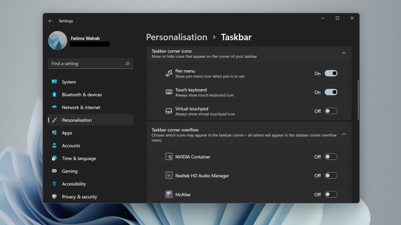Select Time & language settings

tap(79, 158)
